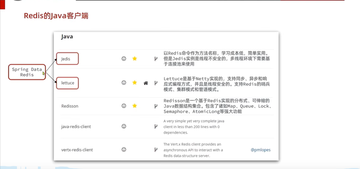Open the repository fork icon for vertx-redis-client
Image resolution: width=360 pixels, height=169 pixels.
(156, 150)
